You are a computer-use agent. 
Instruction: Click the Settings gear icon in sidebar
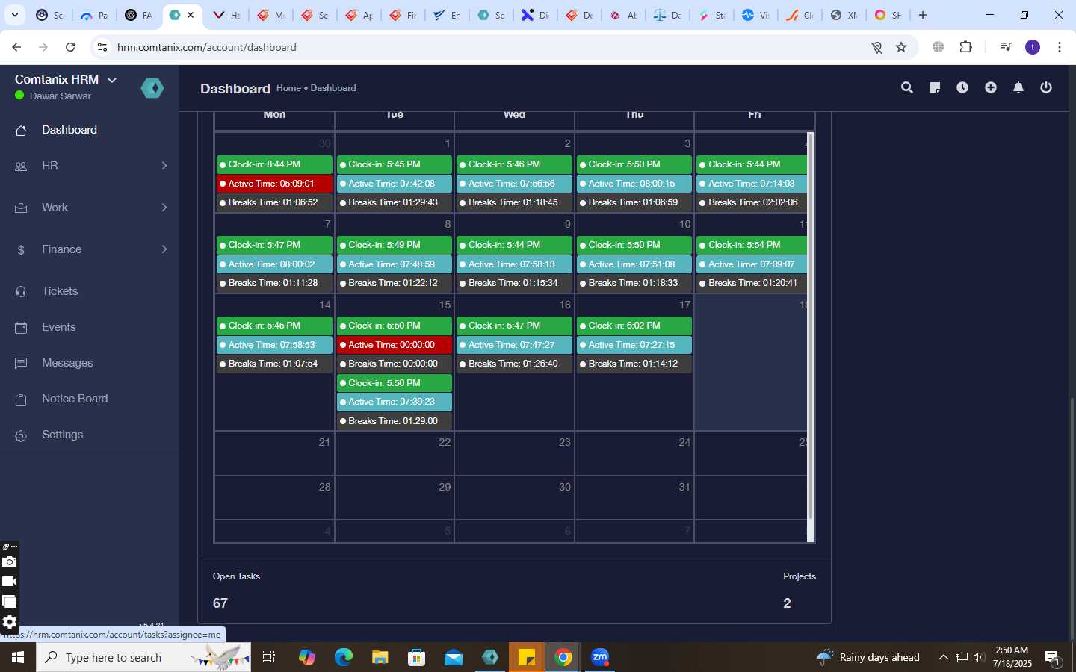pos(21,435)
